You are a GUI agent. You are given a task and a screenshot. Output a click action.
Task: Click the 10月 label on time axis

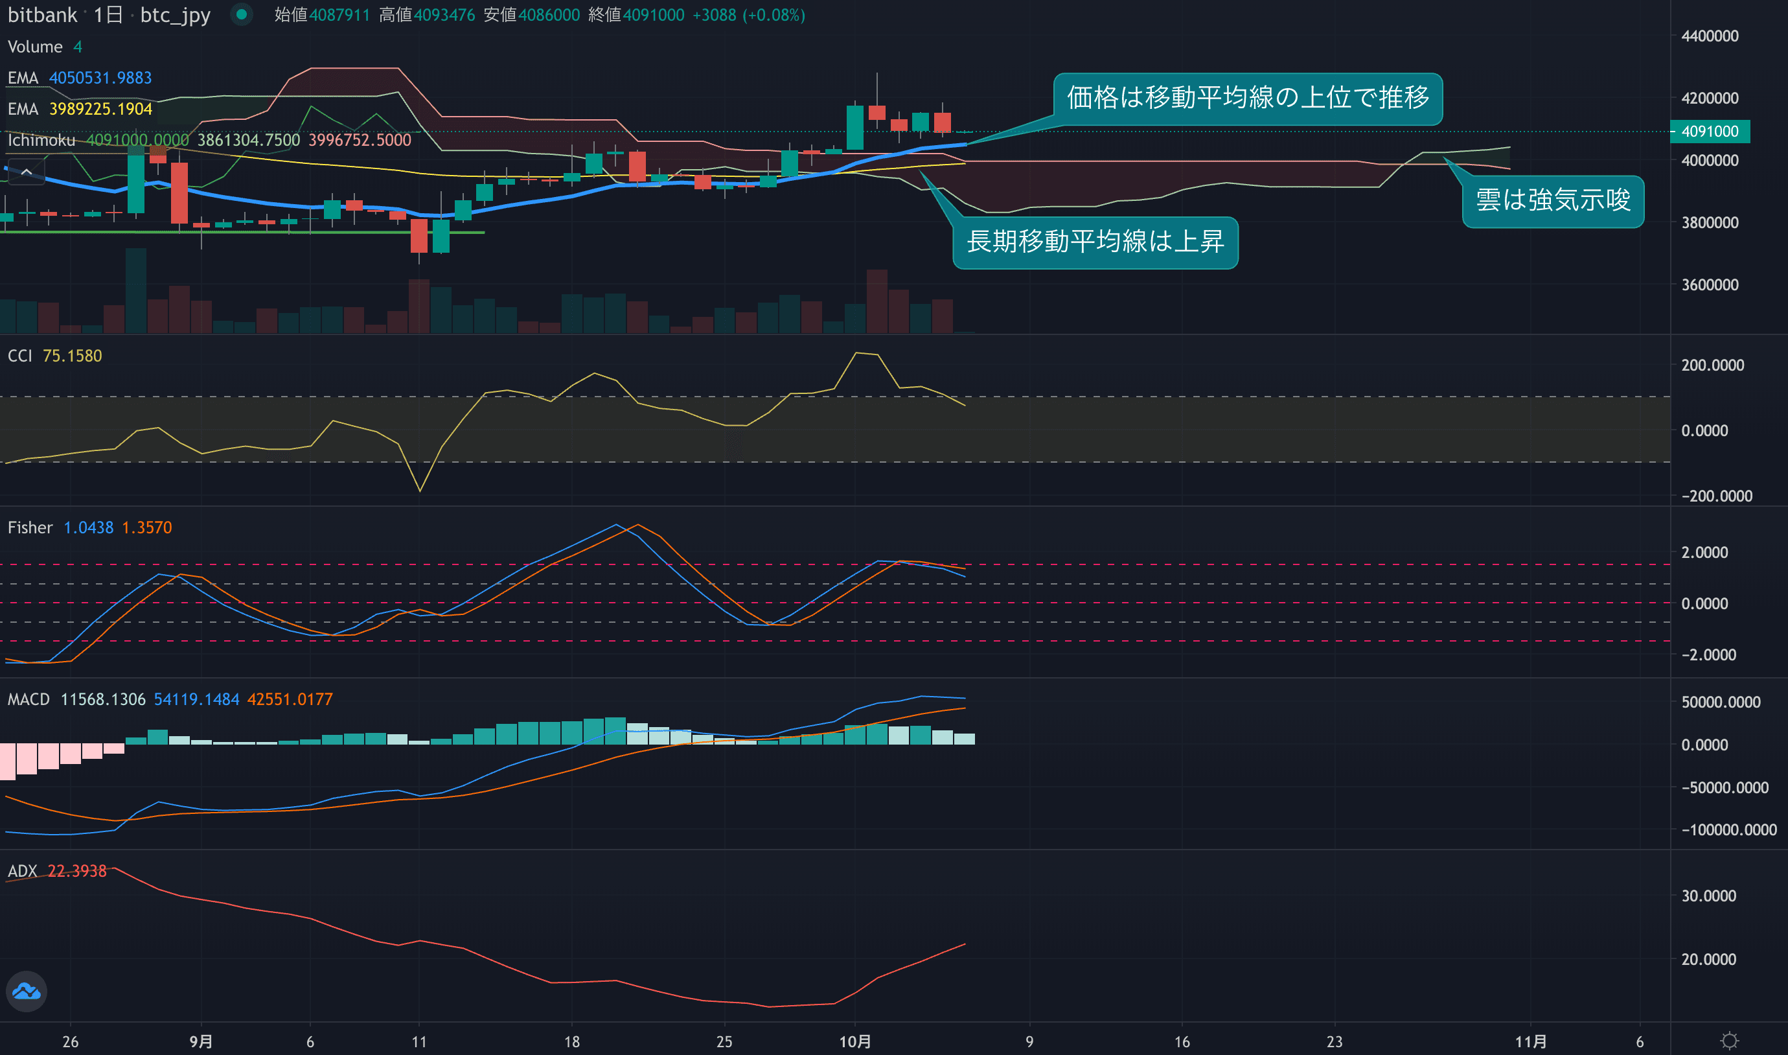pos(855,1041)
